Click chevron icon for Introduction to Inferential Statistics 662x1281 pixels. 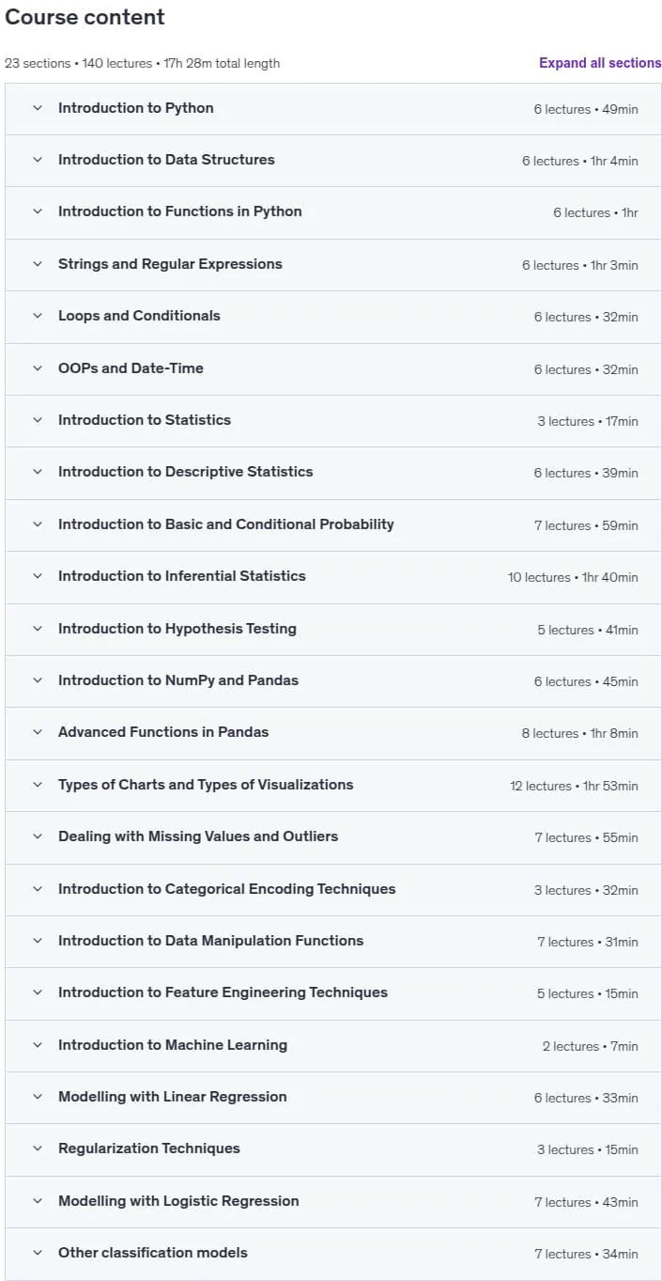[x=38, y=576]
